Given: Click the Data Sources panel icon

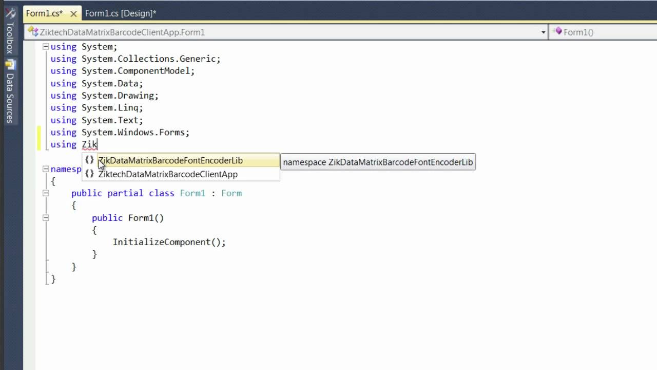Looking at the screenshot, I should coord(10,65).
